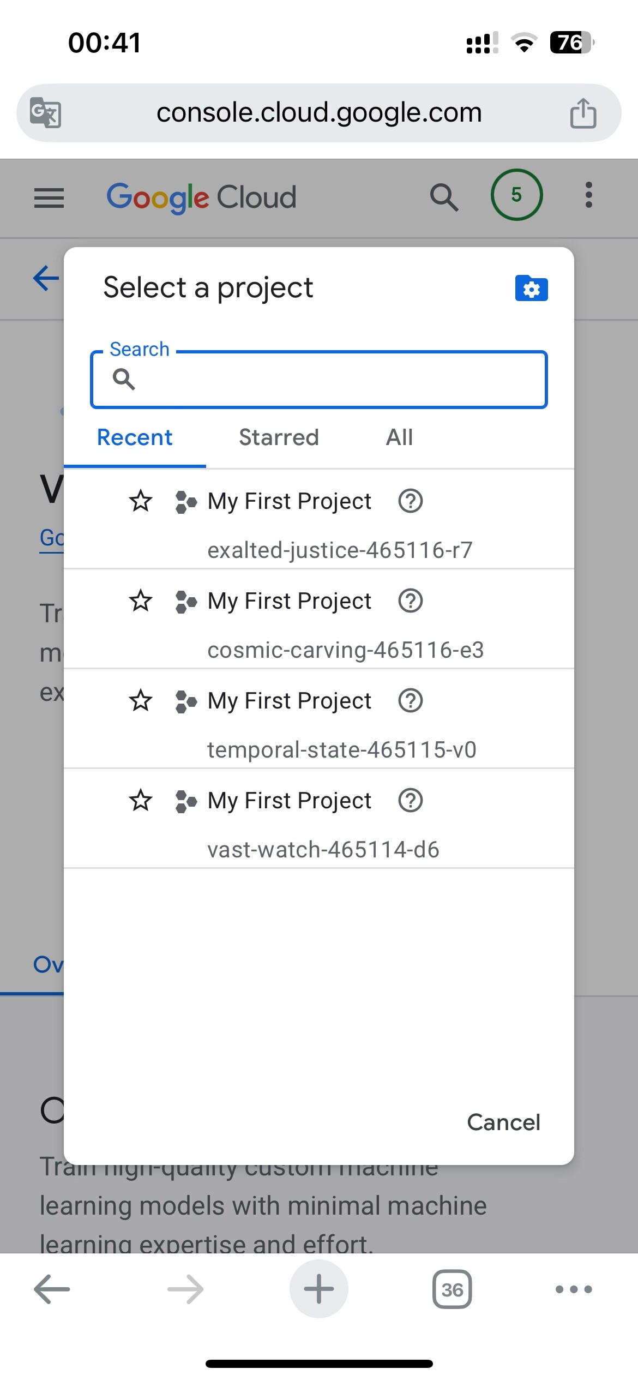This screenshot has height=1381, width=638.
Task: Open the manage resources folder-gear icon
Action: coord(531,288)
